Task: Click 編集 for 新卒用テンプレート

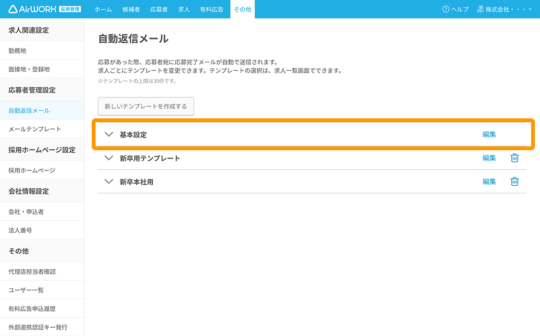Action: (x=489, y=158)
